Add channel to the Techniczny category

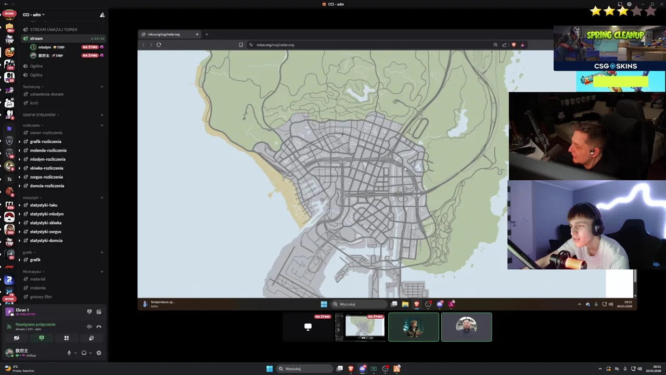pos(101,87)
